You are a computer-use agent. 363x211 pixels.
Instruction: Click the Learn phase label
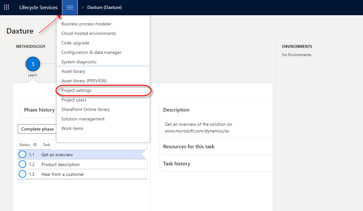click(33, 75)
